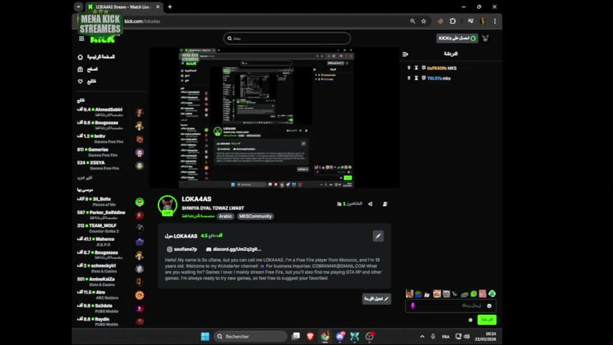Open the Browse sidebar item
The width and height of the screenshot is (613, 345).
pos(88,69)
